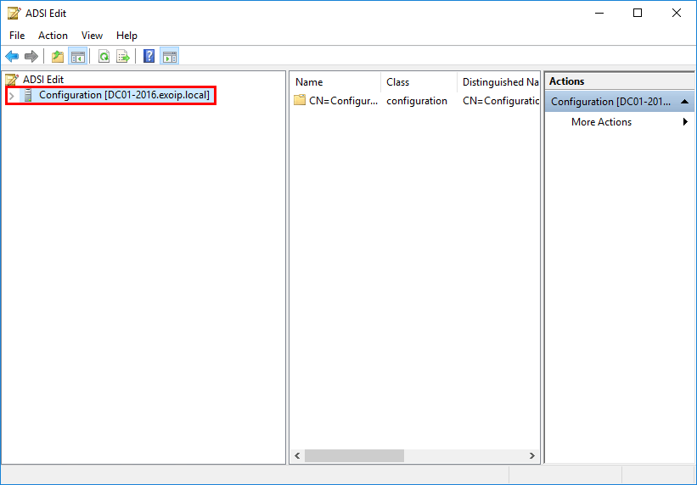Screen dimensions: 697x485
Task: Toggle Show/Hide Action Pane toolbar icon
Action: coord(169,57)
